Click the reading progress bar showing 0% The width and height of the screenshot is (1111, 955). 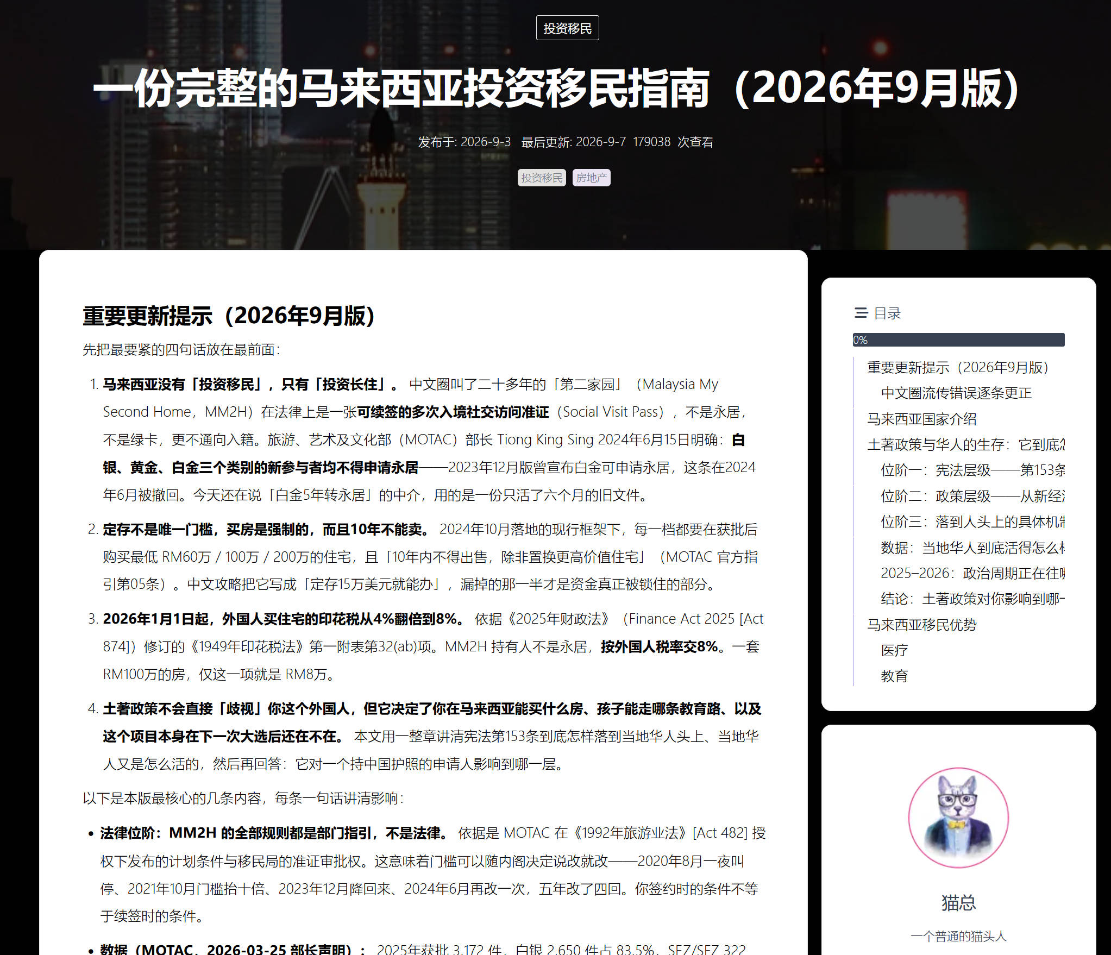pyautogui.click(x=958, y=340)
